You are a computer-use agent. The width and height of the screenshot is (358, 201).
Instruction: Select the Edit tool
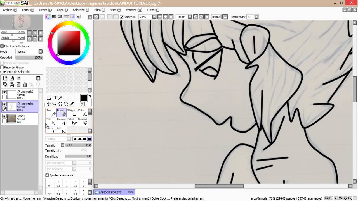coord(51,121)
